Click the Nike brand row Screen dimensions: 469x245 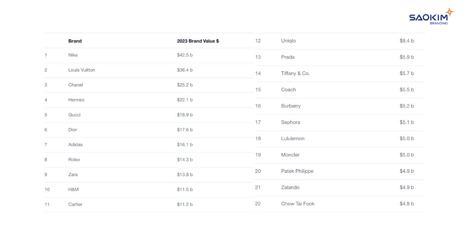pos(149,55)
